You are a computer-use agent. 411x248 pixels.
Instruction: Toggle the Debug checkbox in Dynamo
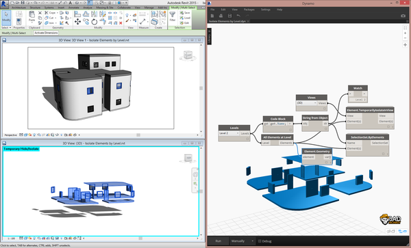[260, 241]
